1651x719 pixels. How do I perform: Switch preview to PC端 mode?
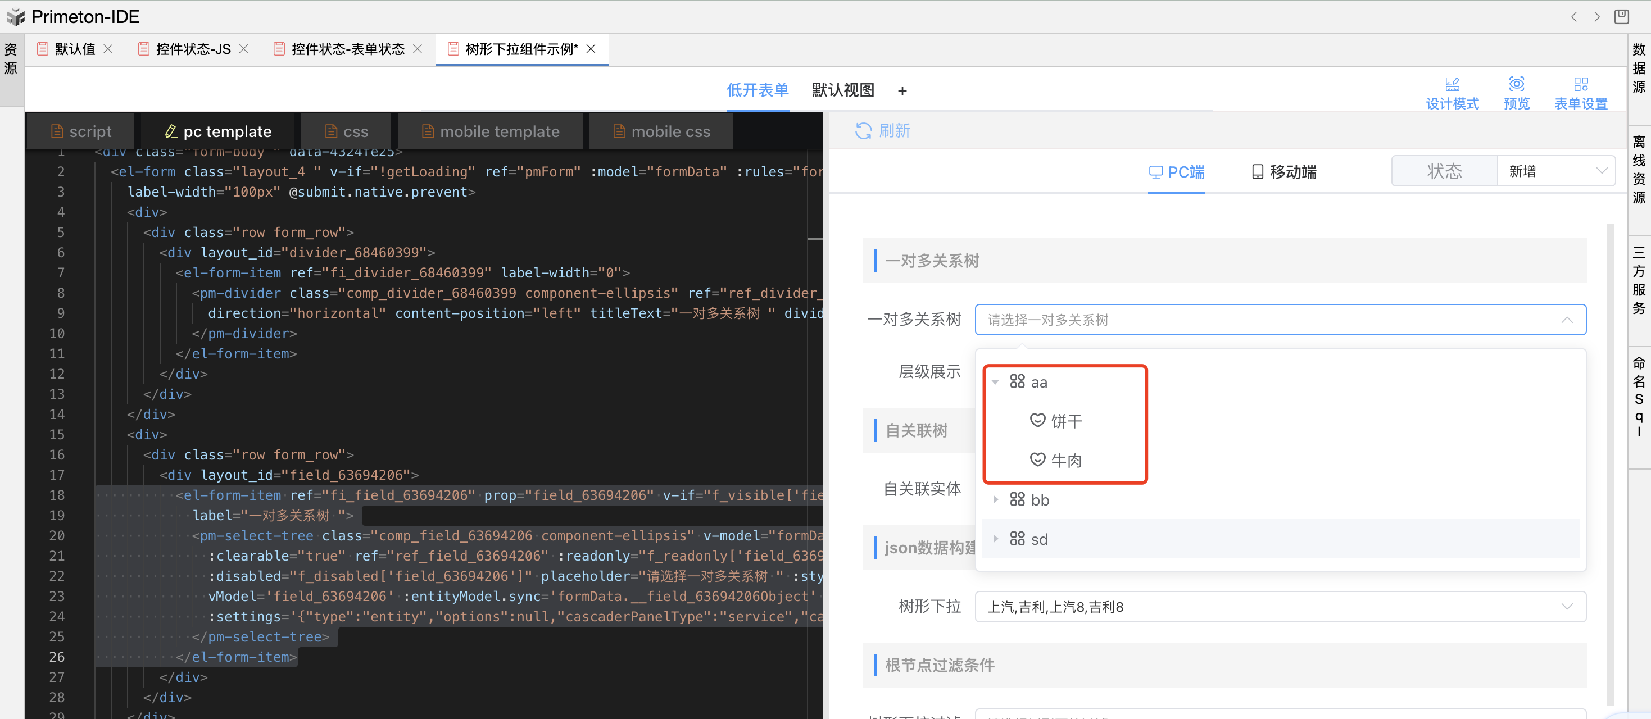click(1176, 172)
